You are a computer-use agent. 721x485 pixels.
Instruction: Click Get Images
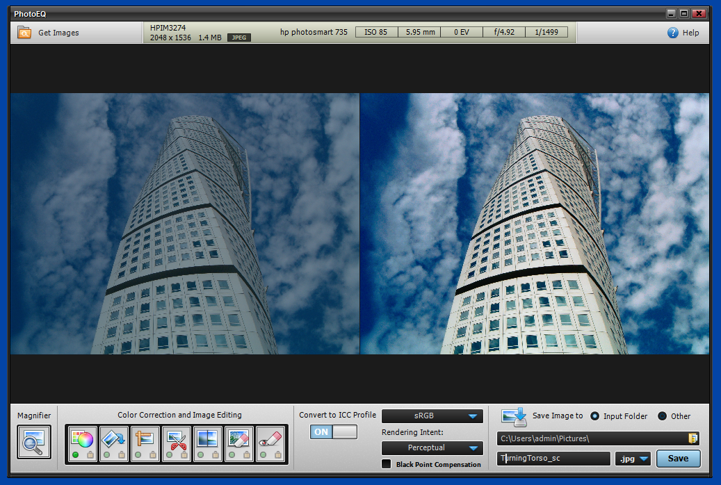pos(49,33)
